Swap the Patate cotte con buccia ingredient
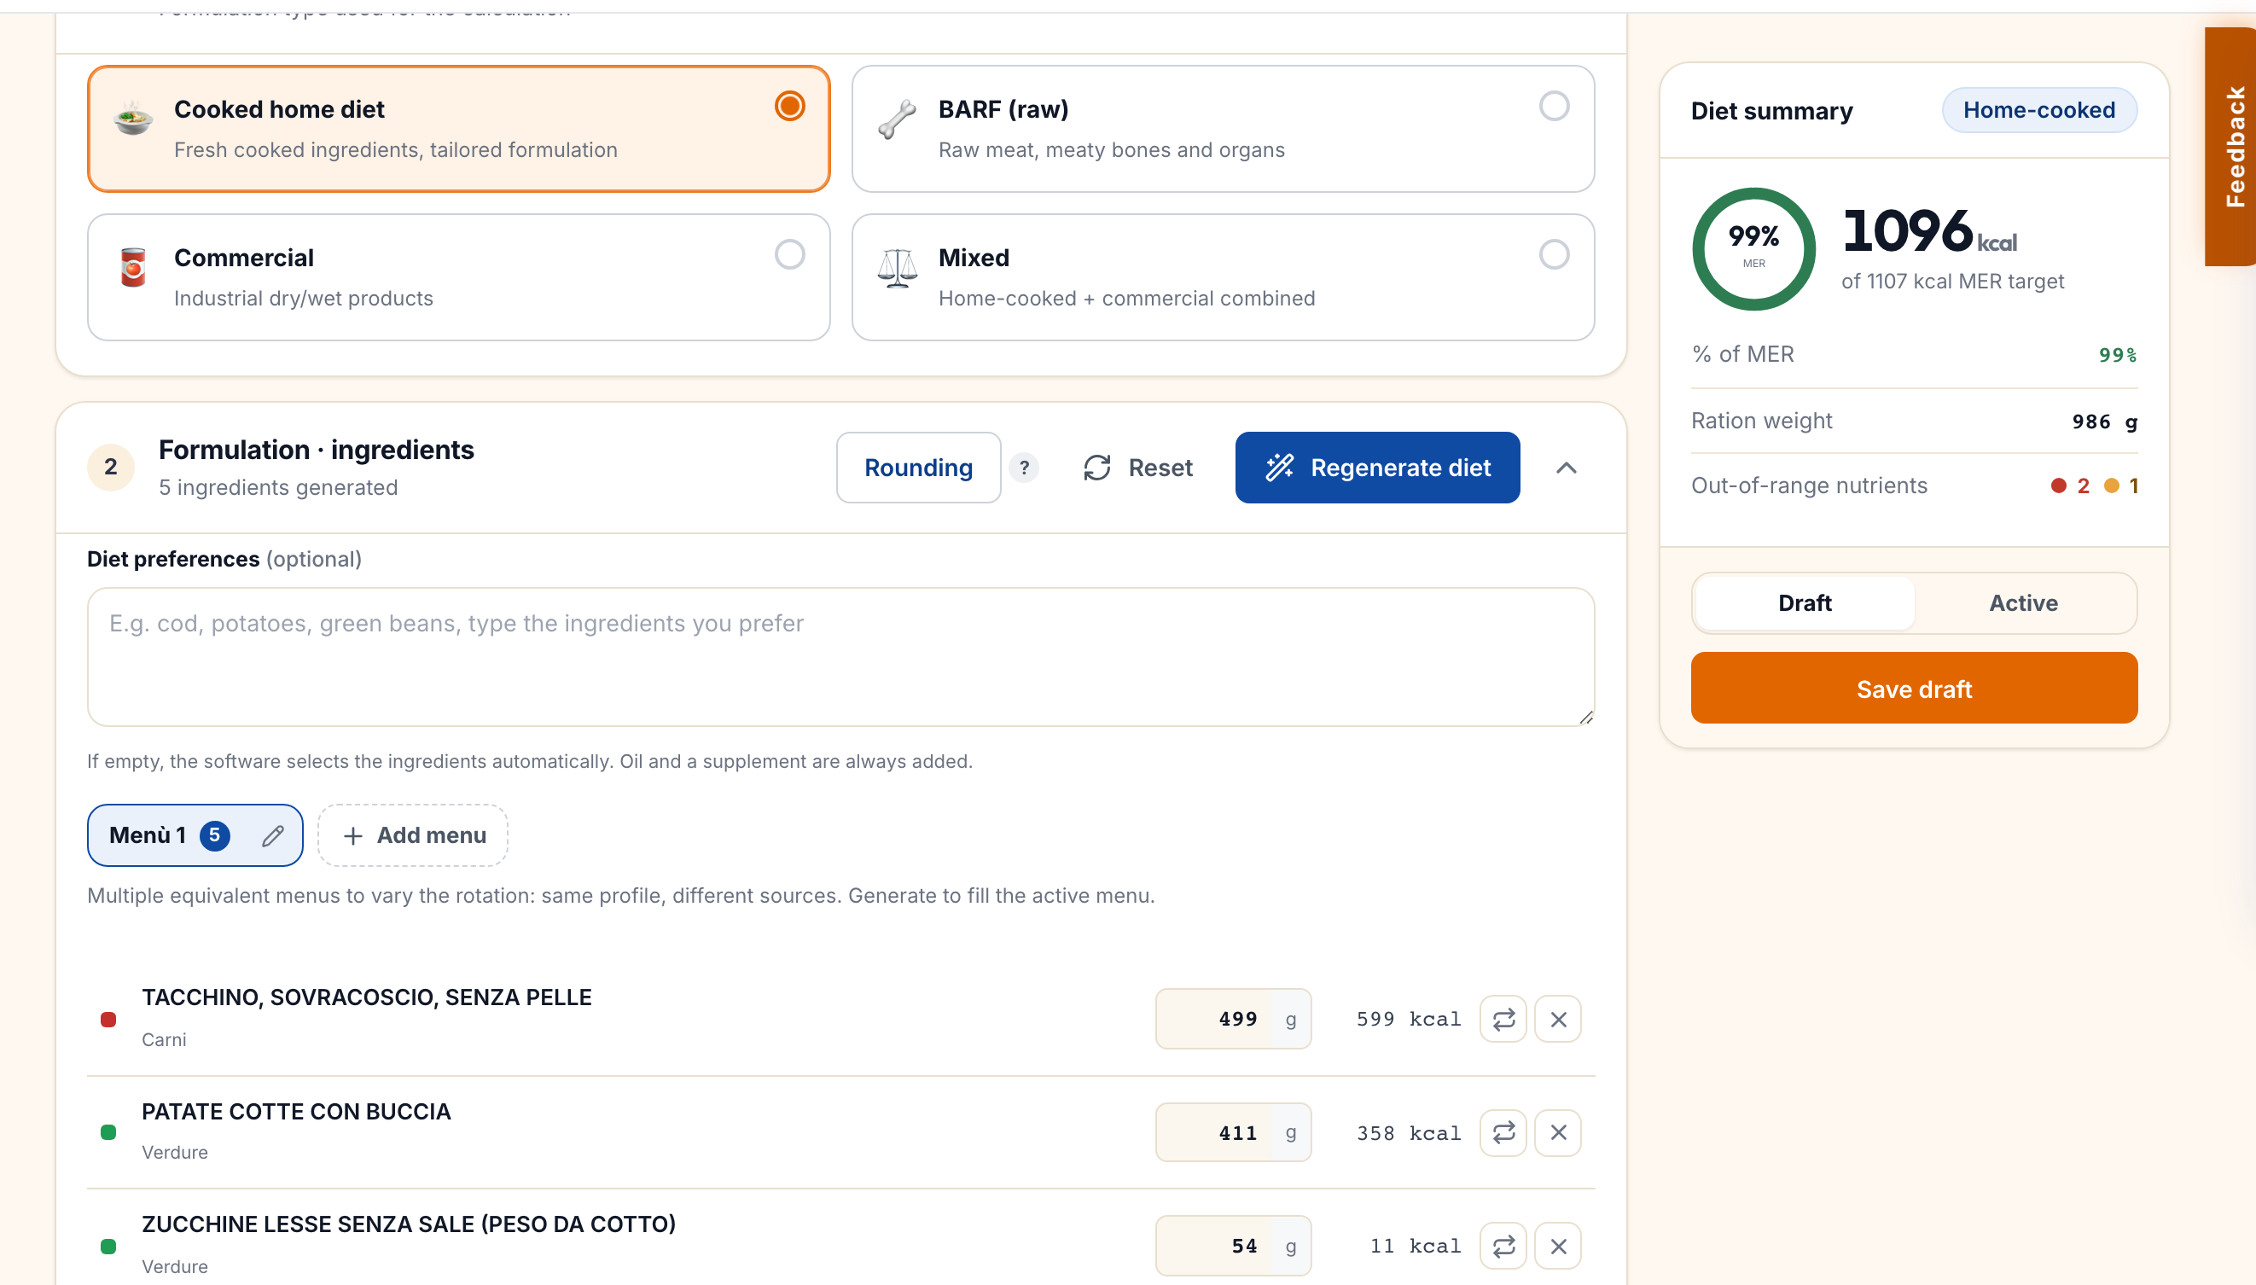2256x1285 pixels. tap(1503, 1132)
